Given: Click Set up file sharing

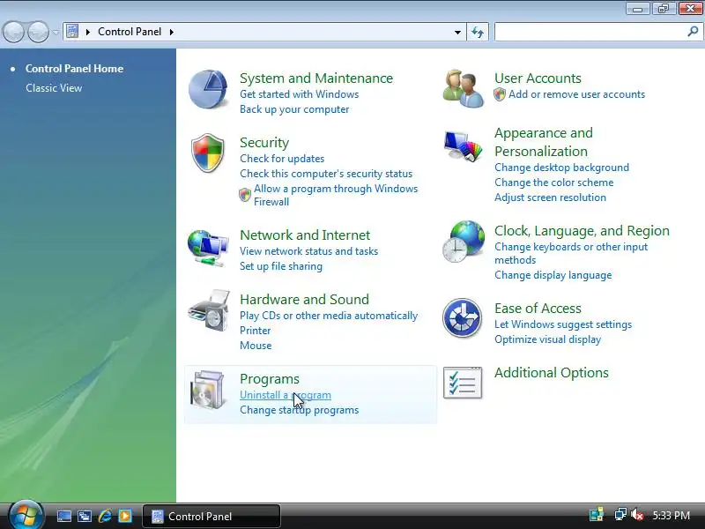Looking at the screenshot, I should point(281,266).
